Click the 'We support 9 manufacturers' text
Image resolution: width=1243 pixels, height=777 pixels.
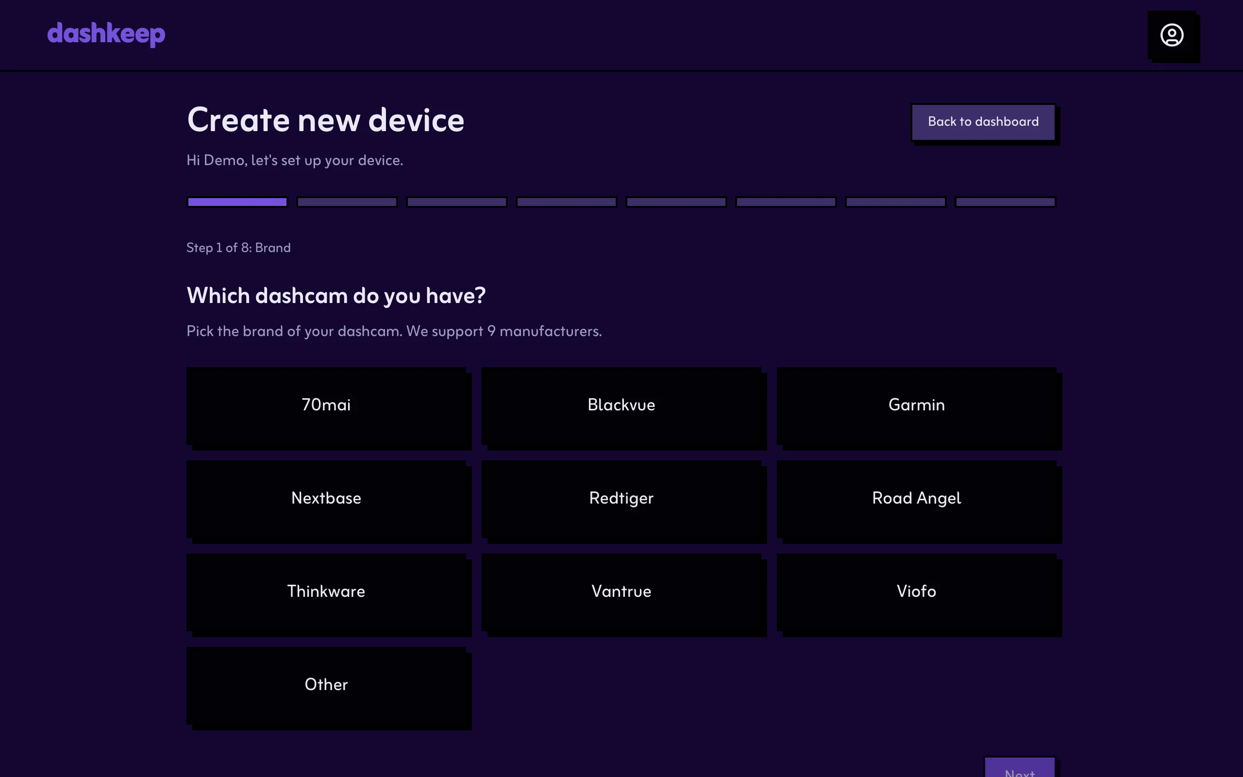(504, 332)
